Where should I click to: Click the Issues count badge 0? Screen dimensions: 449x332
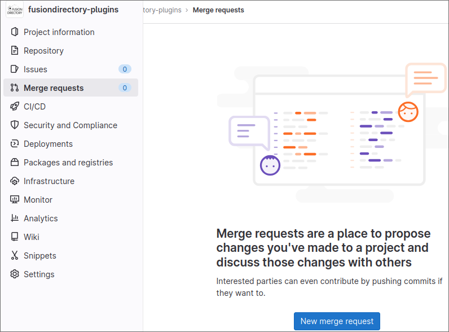point(125,69)
